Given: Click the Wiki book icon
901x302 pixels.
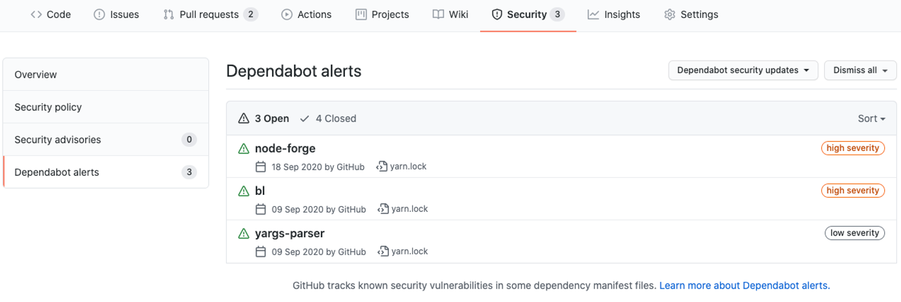Looking at the screenshot, I should click(438, 15).
